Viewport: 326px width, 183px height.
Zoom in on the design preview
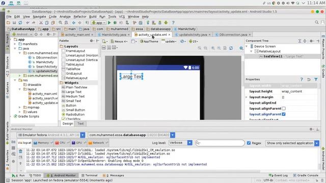coord(213,48)
